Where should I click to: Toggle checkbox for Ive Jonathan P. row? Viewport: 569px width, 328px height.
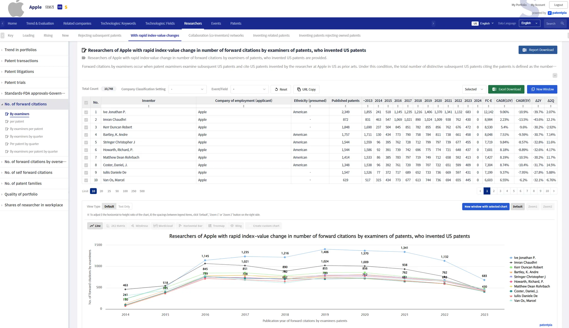point(86,112)
